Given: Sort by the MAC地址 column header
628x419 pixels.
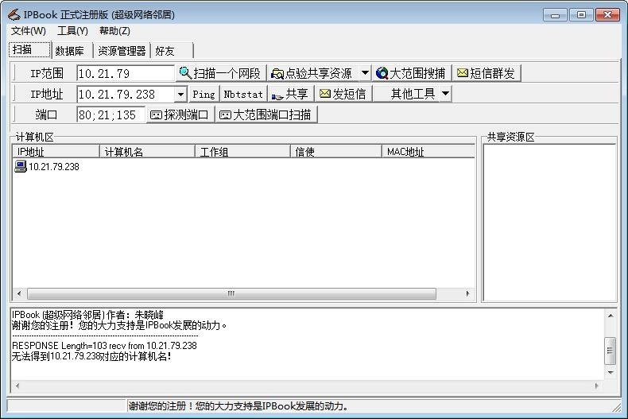Looking at the screenshot, I should tap(405, 152).
